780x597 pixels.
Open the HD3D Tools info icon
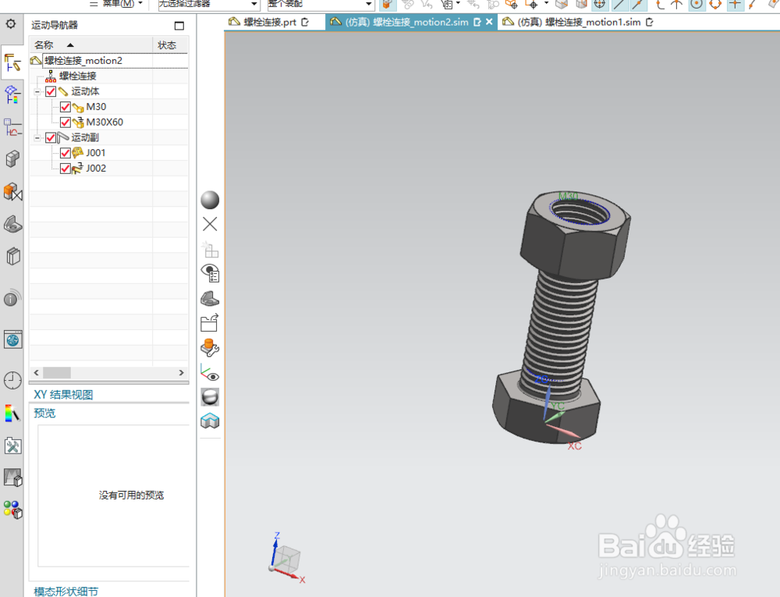click(x=12, y=297)
